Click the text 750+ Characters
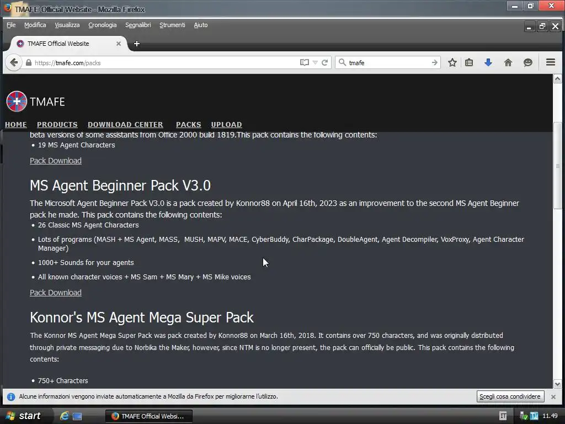The width and height of the screenshot is (565, 424). 63,381
